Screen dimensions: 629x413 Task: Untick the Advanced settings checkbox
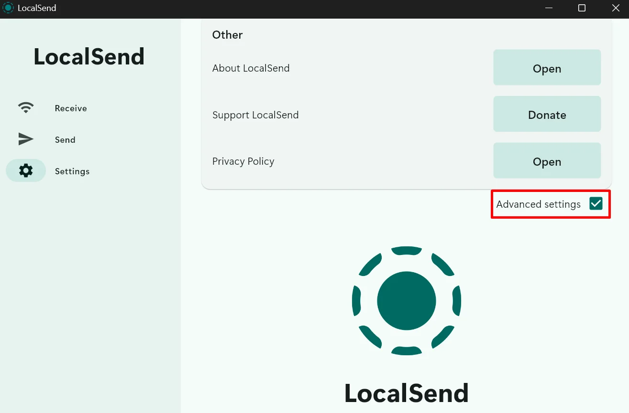pos(596,204)
